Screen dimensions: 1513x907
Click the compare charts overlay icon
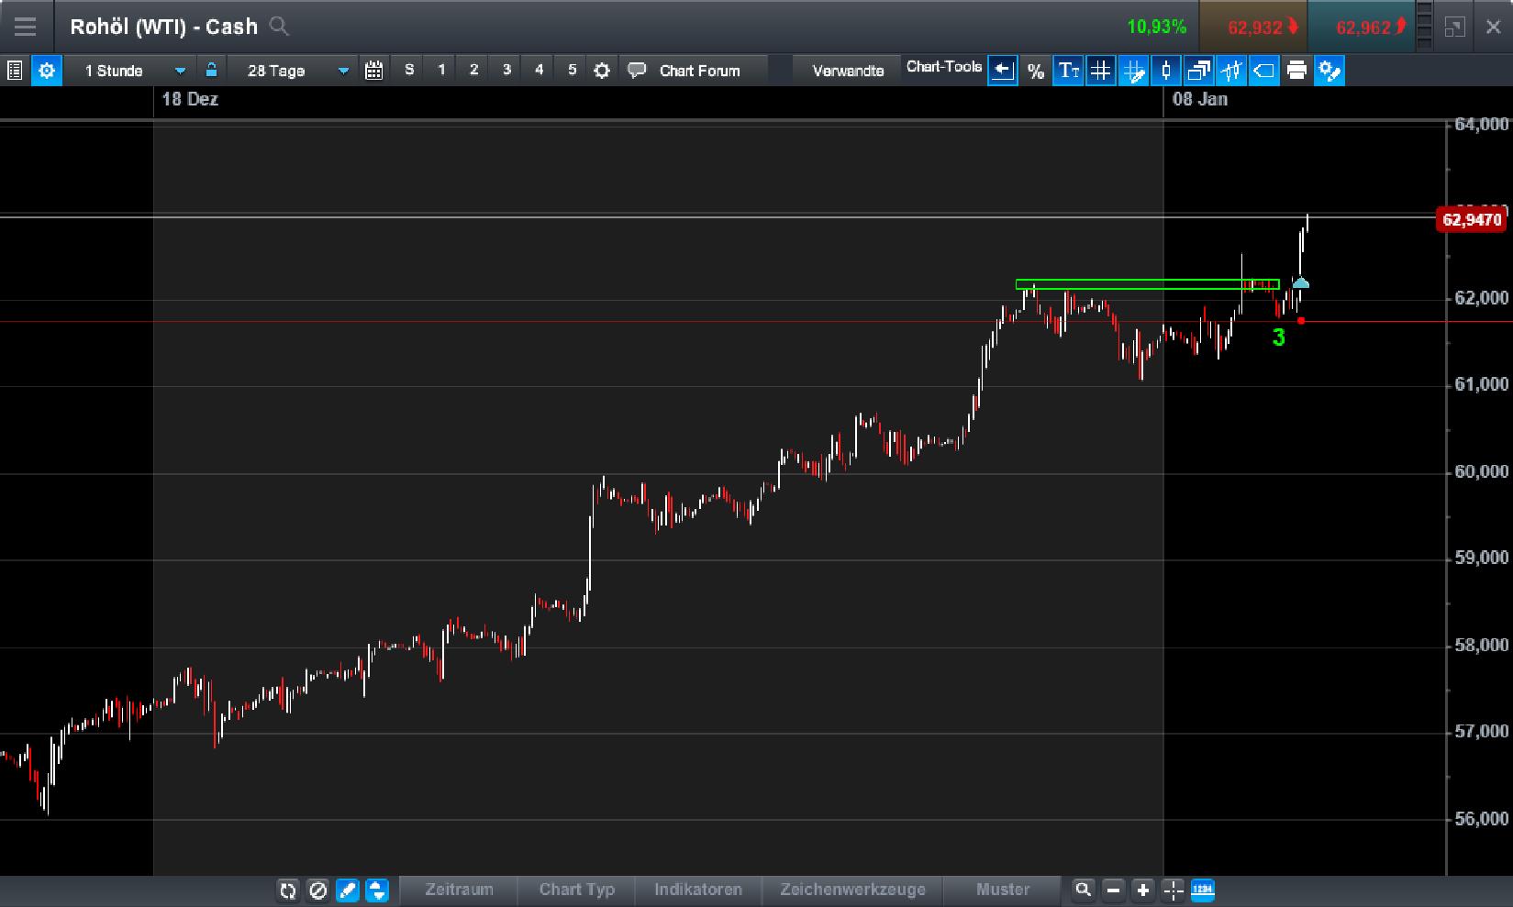tap(1199, 70)
